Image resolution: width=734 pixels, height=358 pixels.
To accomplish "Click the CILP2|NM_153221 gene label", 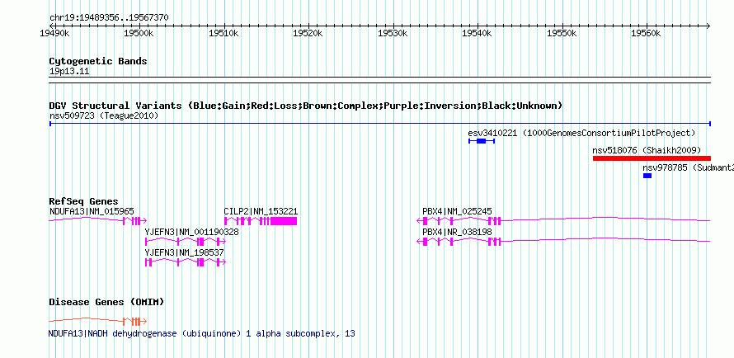I will click(x=261, y=211).
